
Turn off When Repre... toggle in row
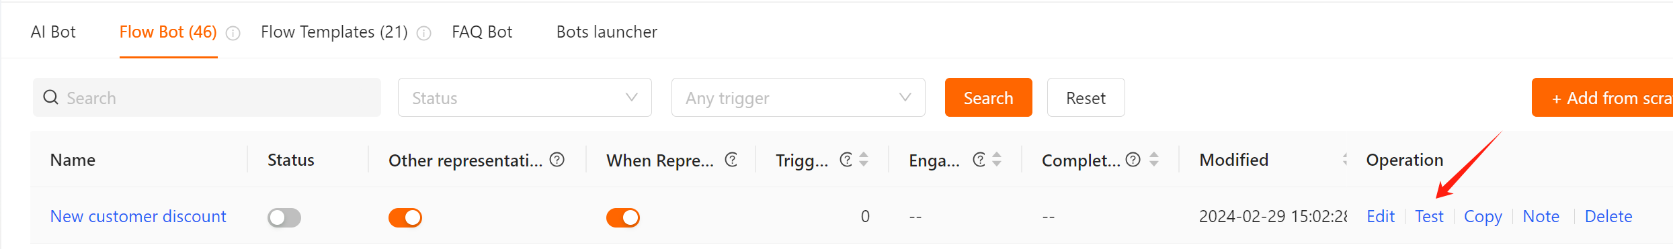click(623, 217)
